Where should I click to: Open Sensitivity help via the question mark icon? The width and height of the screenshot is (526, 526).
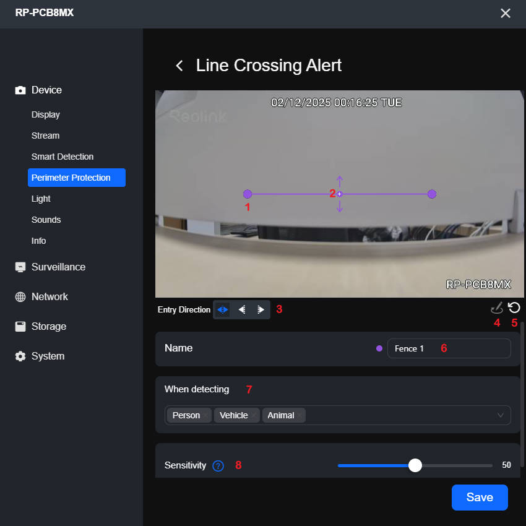(x=218, y=465)
